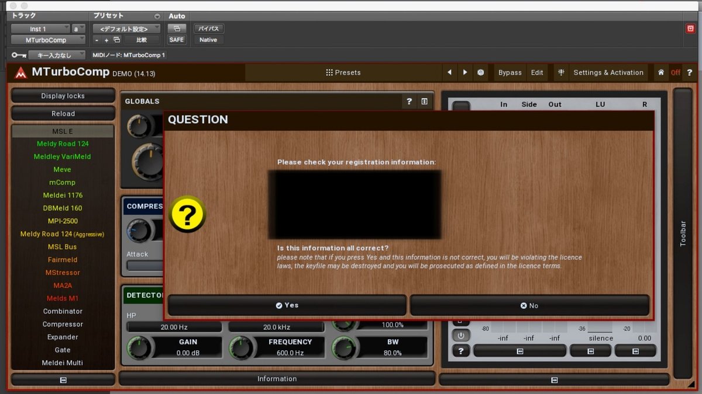Toggle Pro Tools バイパス button
Viewport: 702px width, 394px height.
pos(208,28)
